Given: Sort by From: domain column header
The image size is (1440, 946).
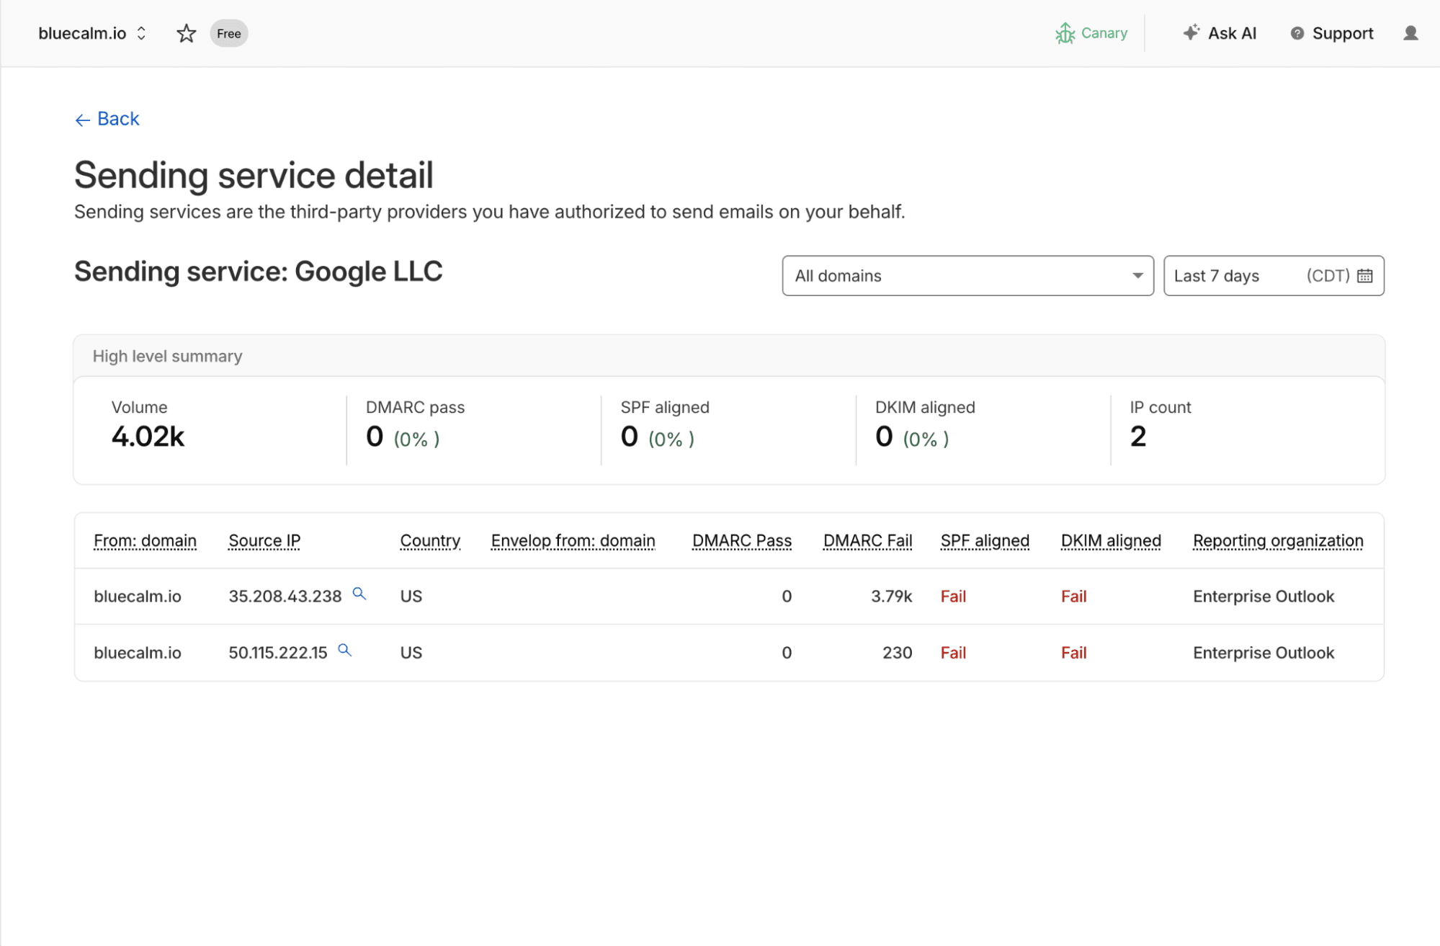Looking at the screenshot, I should coord(145,541).
